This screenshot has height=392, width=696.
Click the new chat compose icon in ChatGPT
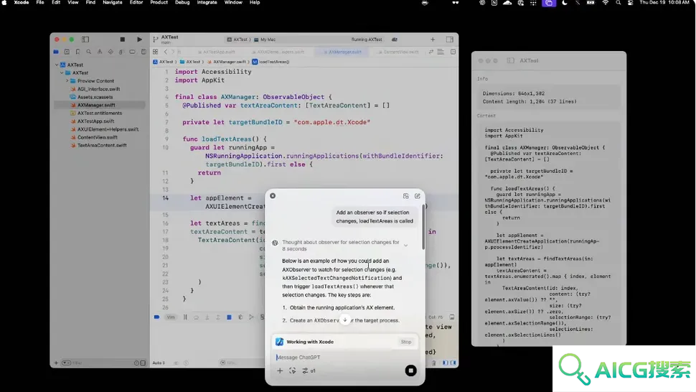coord(418,196)
